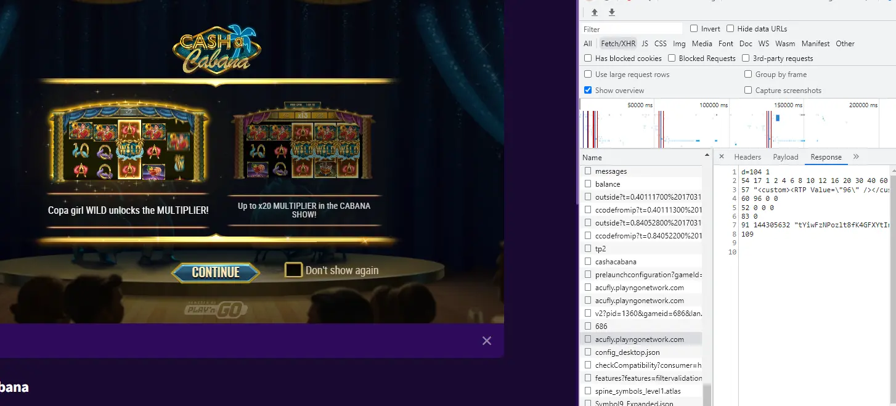Filter requests by Media

702,44
